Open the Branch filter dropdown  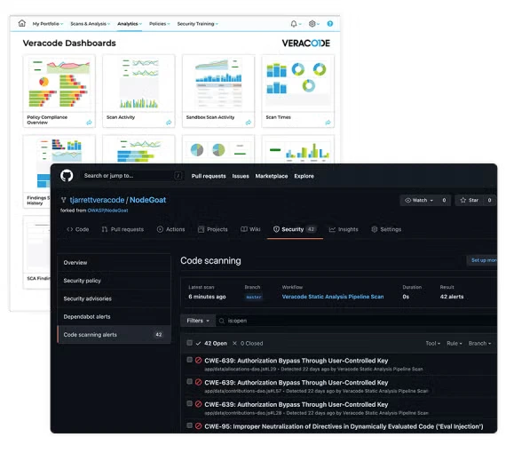tap(479, 344)
